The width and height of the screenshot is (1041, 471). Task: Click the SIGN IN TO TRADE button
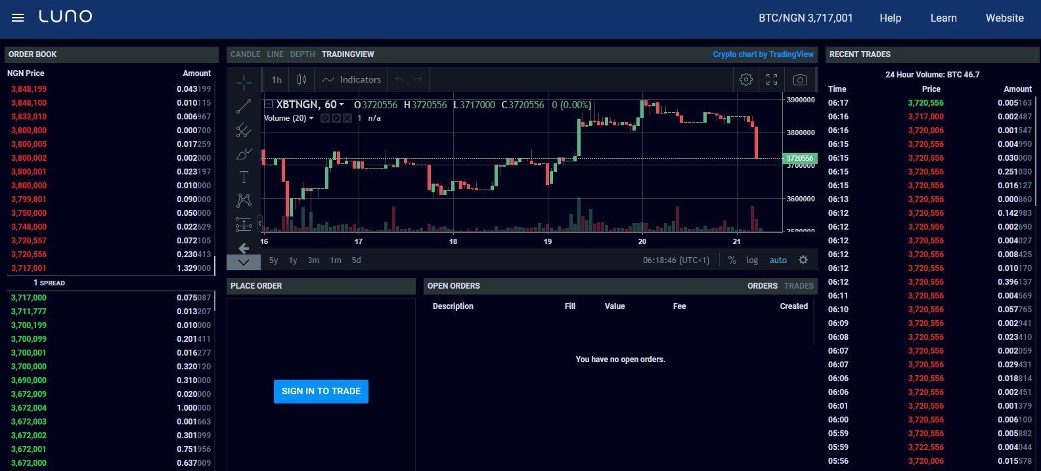point(321,392)
